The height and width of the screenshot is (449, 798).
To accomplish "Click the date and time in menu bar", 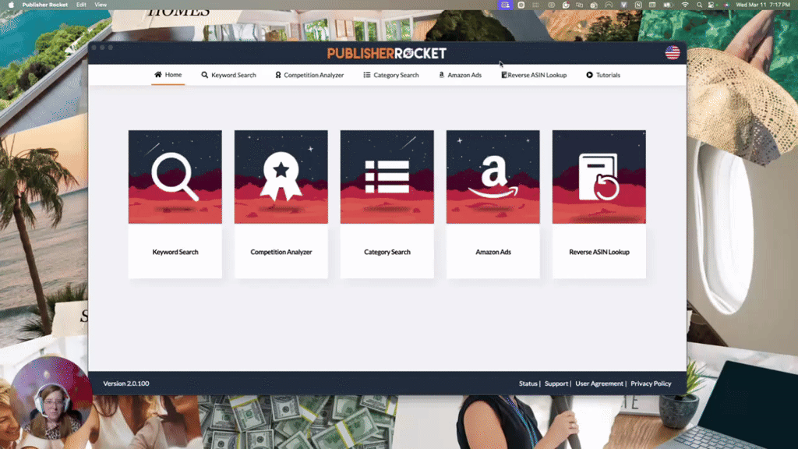I will coord(763,5).
